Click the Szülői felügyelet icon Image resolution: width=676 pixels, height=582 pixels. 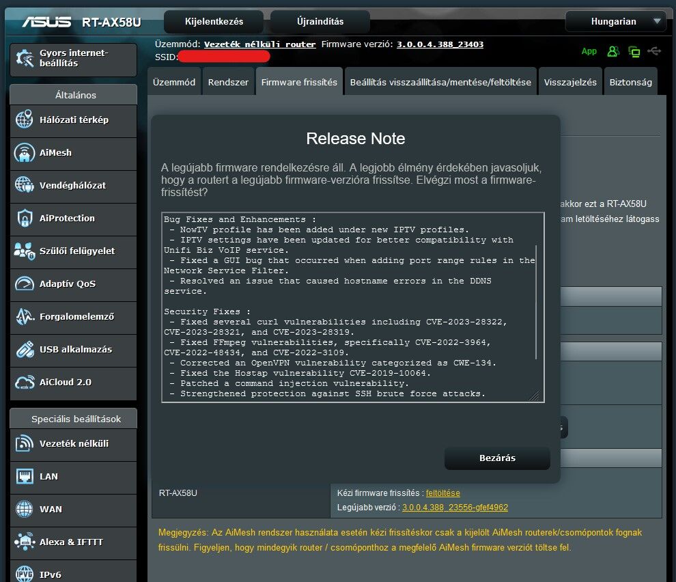point(24,251)
